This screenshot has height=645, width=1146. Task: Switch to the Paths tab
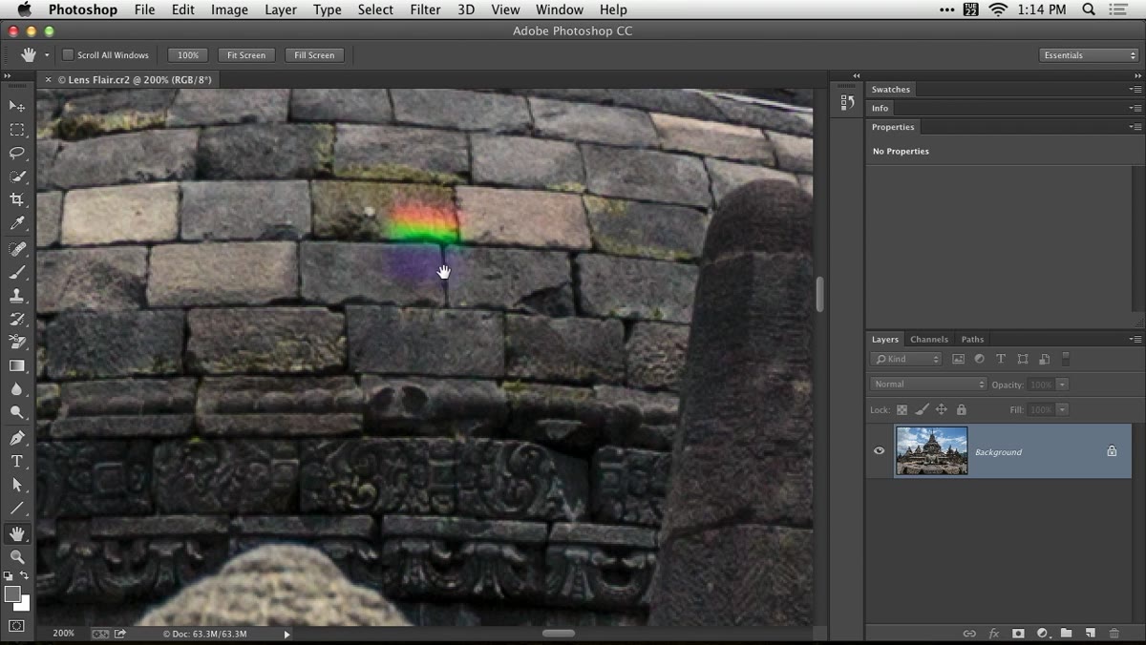(x=972, y=339)
